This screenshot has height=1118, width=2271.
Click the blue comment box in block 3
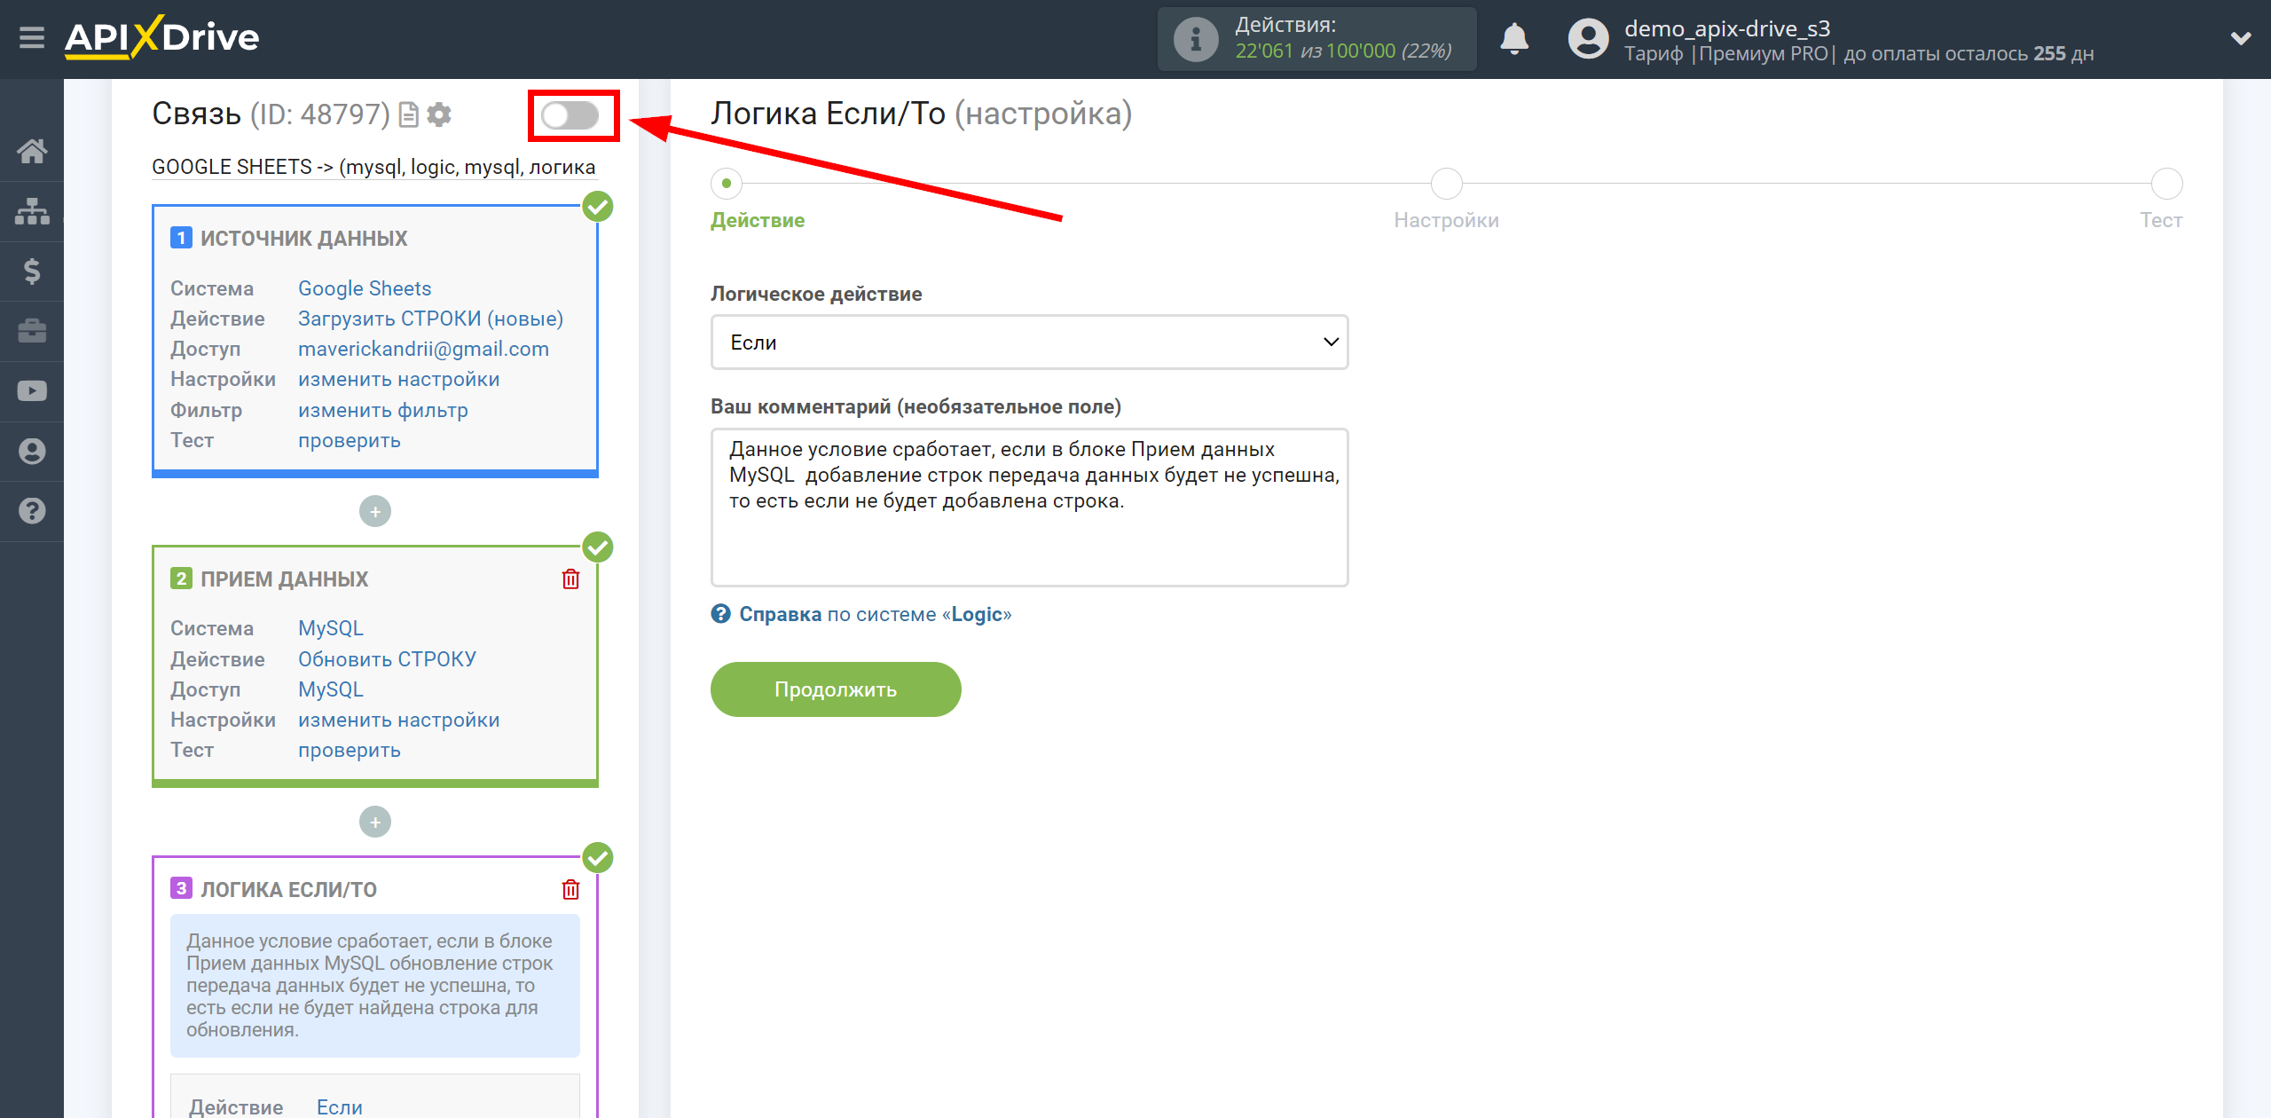point(375,986)
